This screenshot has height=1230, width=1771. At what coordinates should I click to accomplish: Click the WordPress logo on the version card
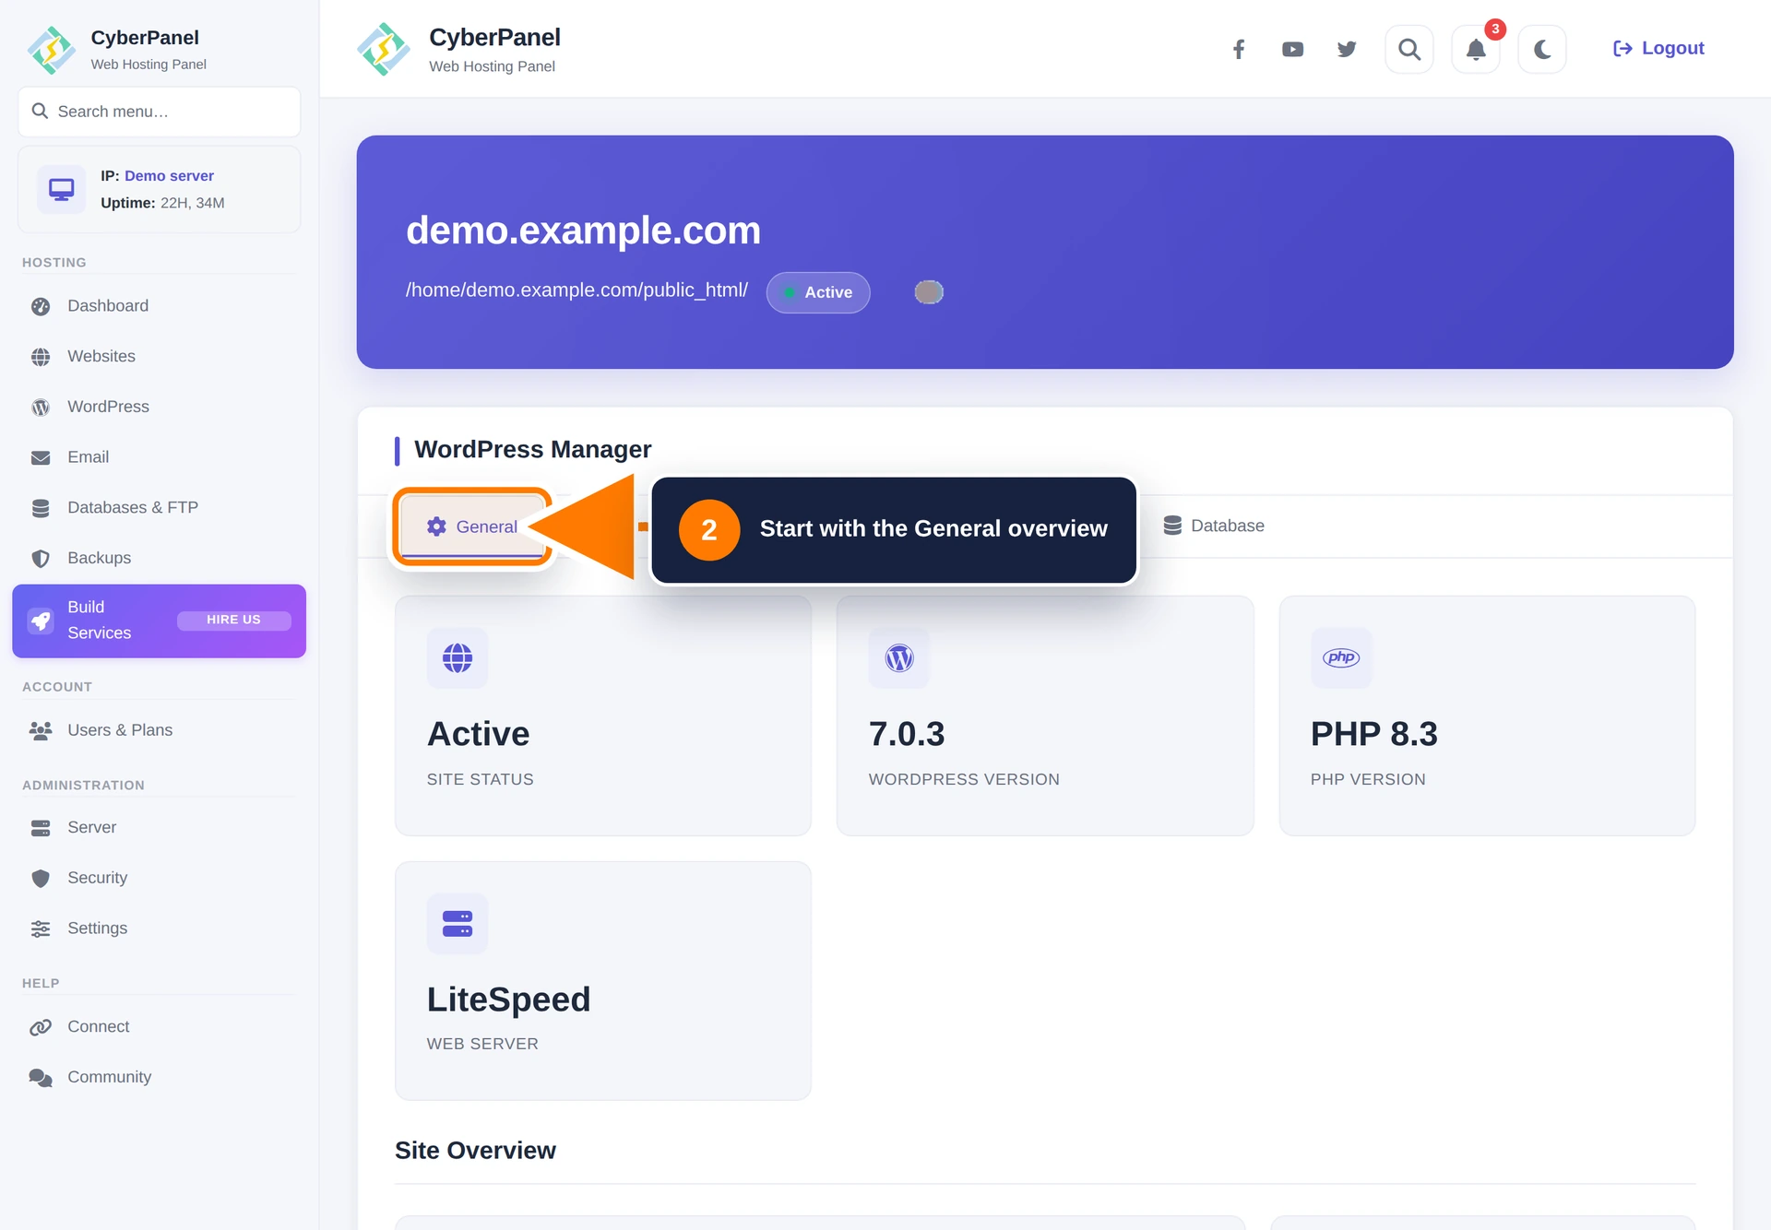click(x=899, y=658)
